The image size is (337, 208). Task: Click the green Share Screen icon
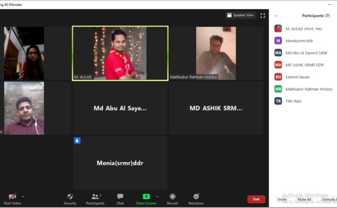click(146, 197)
